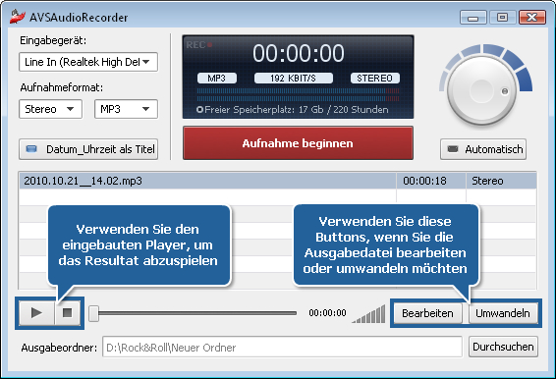Minimize the AVSAudioRecorder window
The height and width of the screenshot is (379, 556).
473,17
